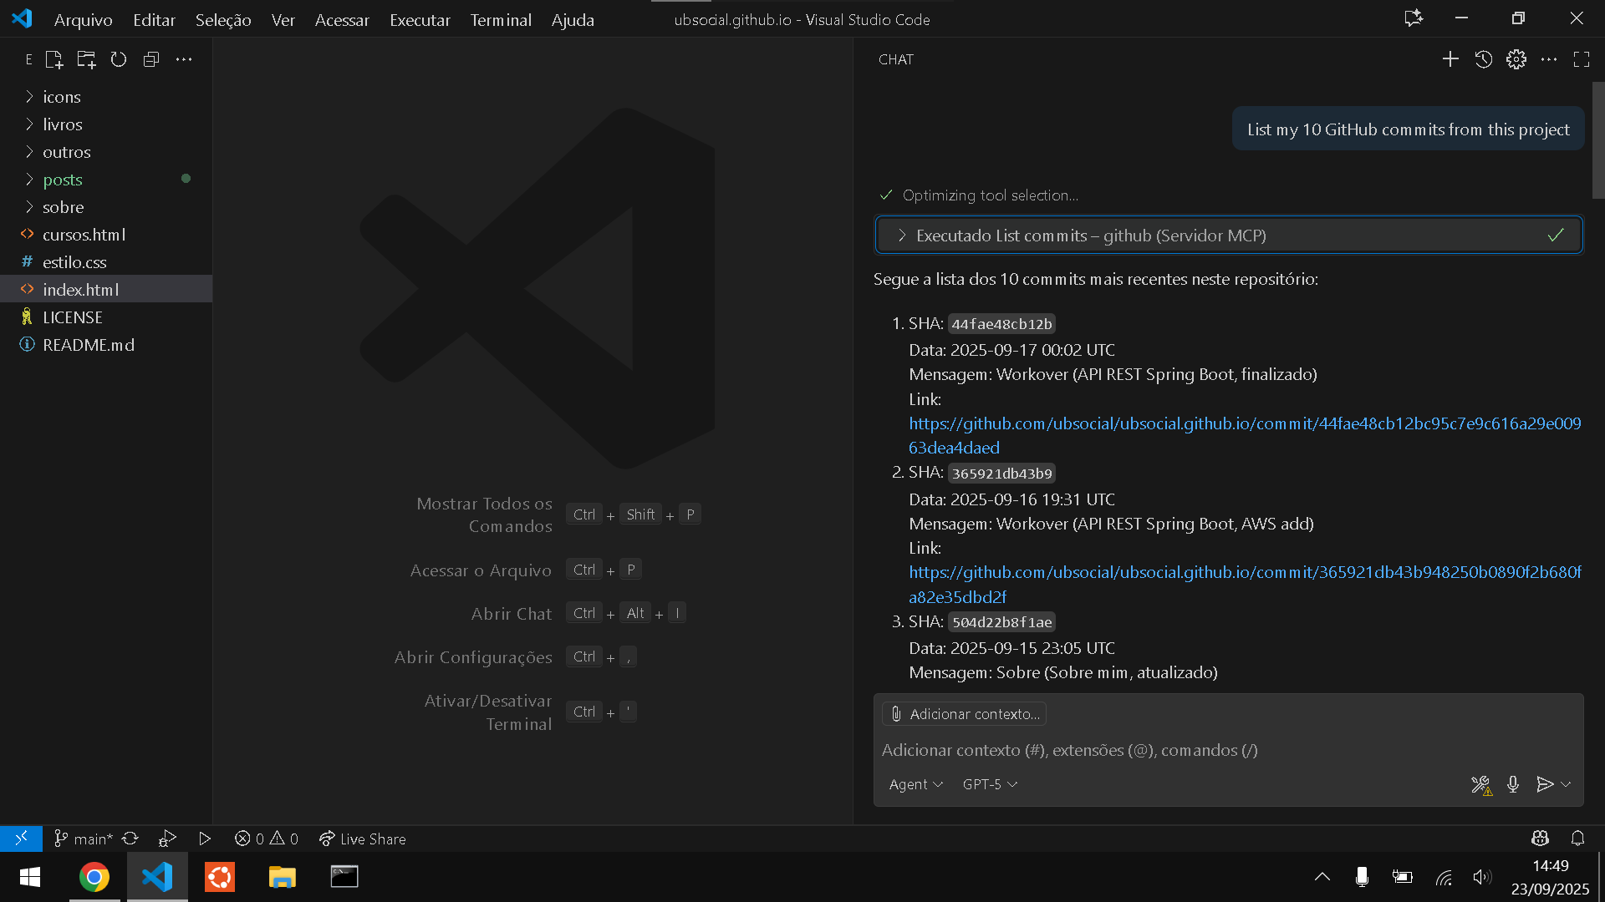Open commit link for SHA 44fae48cb12b
Viewport: 1605px width, 902px height.
click(1244, 423)
